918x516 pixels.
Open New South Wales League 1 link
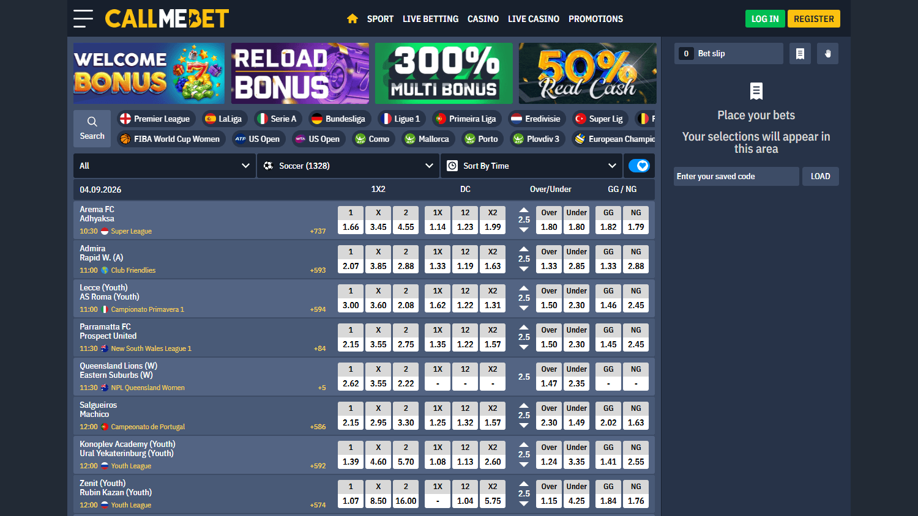[151, 348]
